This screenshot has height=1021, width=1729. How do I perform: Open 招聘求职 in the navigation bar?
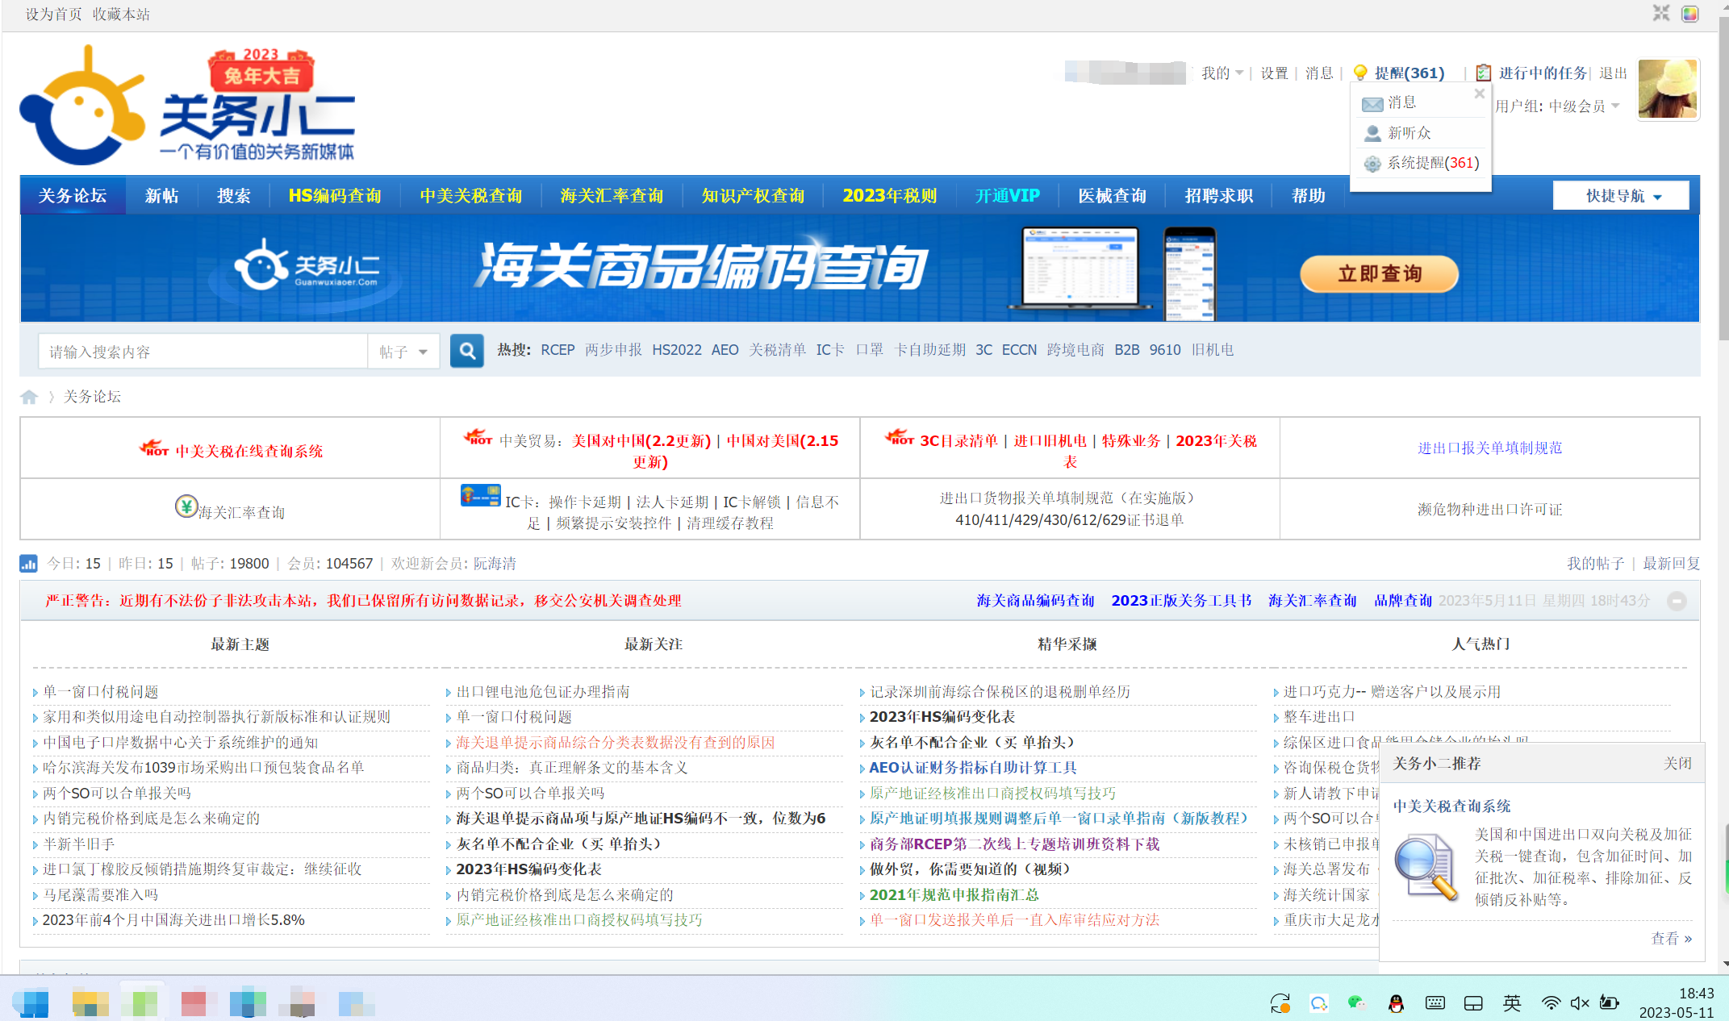pyautogui.click(x=1218, y=196)
